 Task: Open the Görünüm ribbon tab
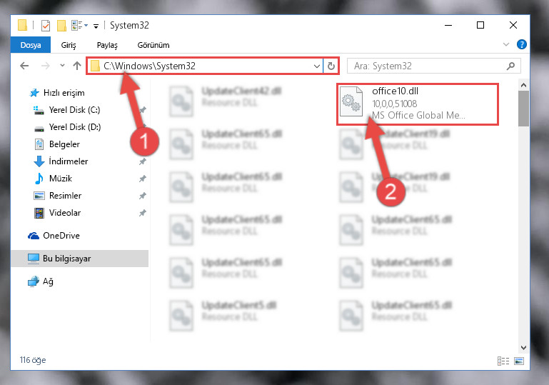click(x=153, y=45)
